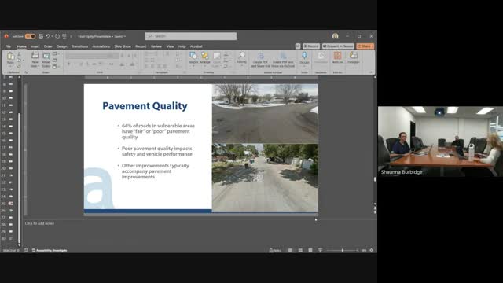Click the New Slide icon
This screenshot has height=283, width=503.
pos(35,56)
